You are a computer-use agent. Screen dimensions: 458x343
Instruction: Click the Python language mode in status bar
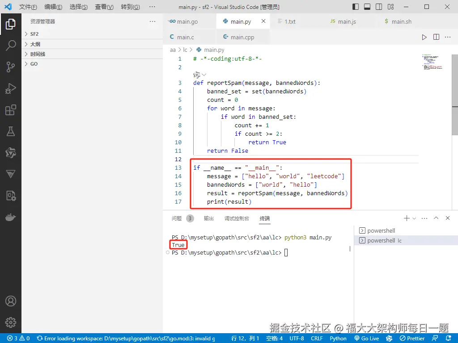(x=338, y=339)
